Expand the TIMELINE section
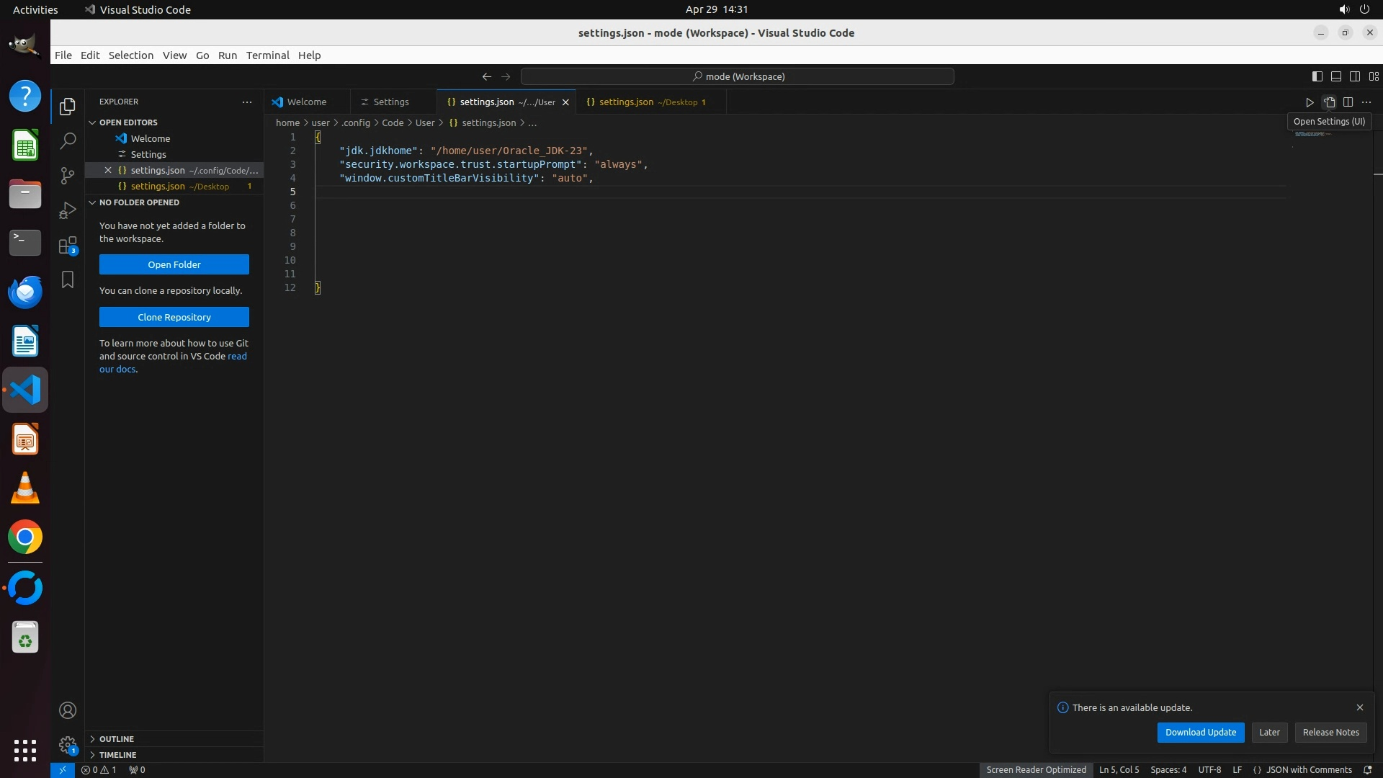The height and width of the screenshot is (778, 1383). tap(117, 755)
